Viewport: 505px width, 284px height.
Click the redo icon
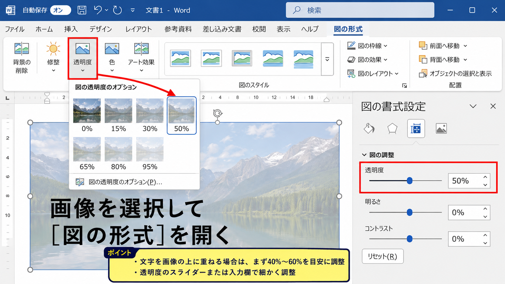tap(117, 10)
